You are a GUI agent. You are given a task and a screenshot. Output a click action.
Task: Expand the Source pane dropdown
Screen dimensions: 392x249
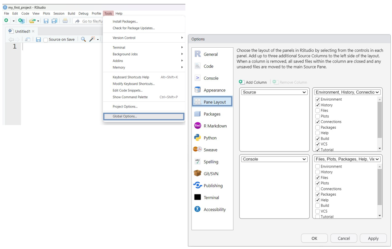point(274,92)
